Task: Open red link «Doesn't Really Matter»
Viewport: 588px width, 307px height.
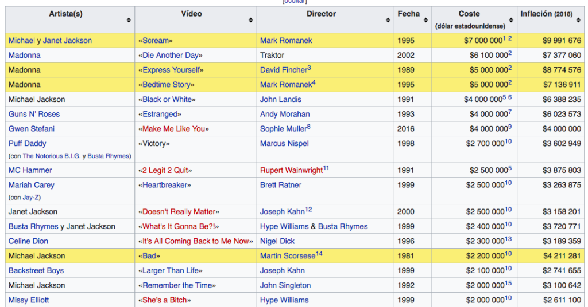Action: point(179,212)
